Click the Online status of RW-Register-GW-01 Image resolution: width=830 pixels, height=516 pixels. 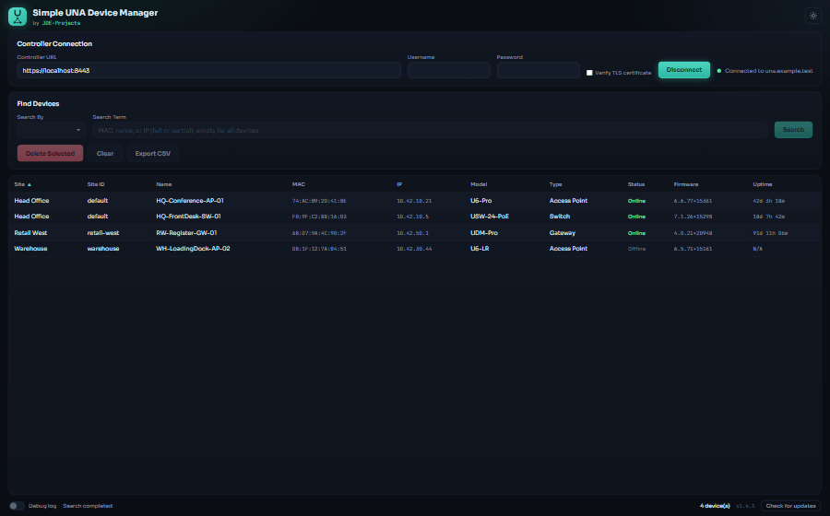(636, 233)
